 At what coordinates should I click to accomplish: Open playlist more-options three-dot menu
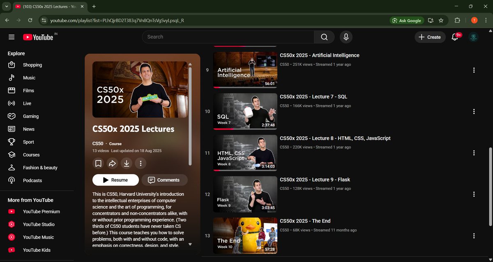click(x=141, y=163)
